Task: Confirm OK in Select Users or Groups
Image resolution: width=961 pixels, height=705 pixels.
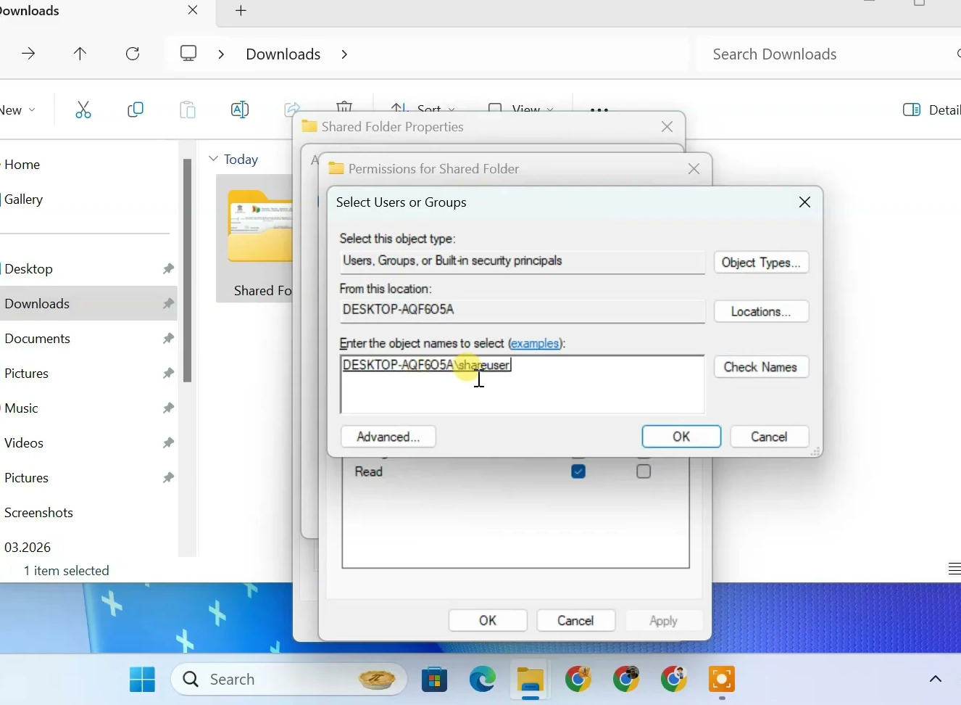Action: click(682, 437)
